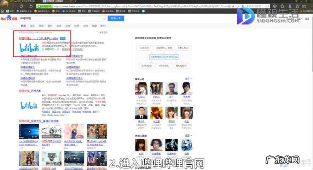Click the central company node in chart
The image size is (313, 170).
pyautogui.click(x=164, y=57)
